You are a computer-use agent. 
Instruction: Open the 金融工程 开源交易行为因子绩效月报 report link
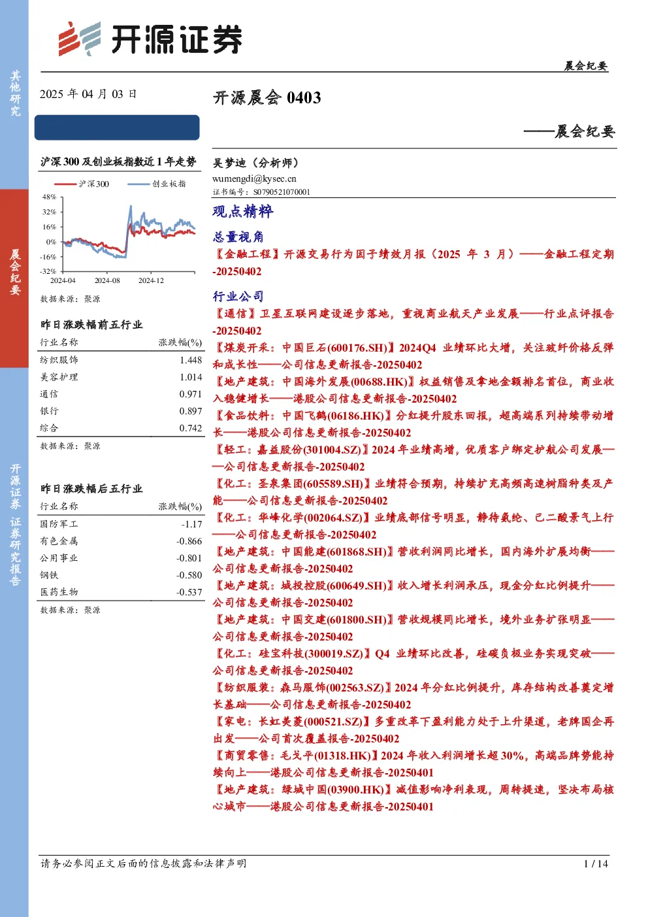click(413, 263)
